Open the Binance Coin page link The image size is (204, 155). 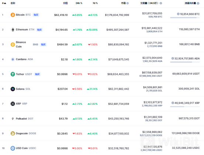click(x=21, y=44)
